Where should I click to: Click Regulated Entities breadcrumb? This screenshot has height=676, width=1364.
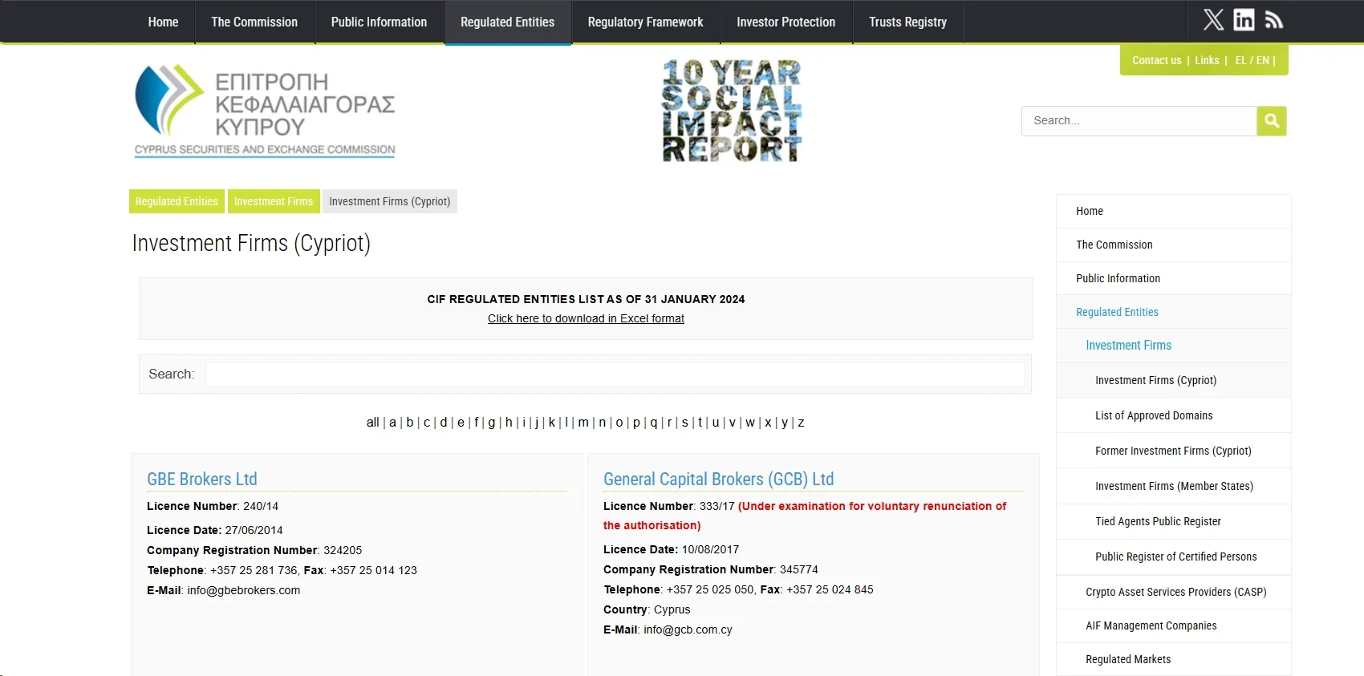[177, 201]
